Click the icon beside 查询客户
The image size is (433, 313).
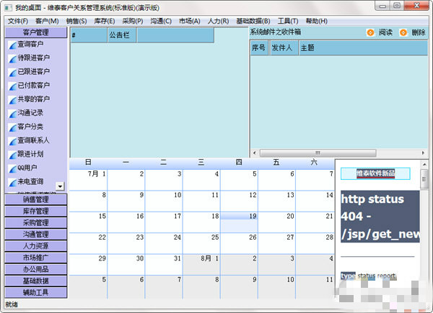[13, 45]
